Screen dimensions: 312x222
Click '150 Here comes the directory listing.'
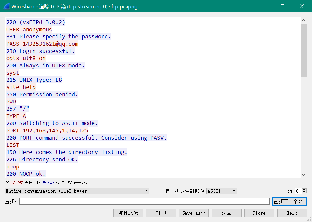click(67, 152)
